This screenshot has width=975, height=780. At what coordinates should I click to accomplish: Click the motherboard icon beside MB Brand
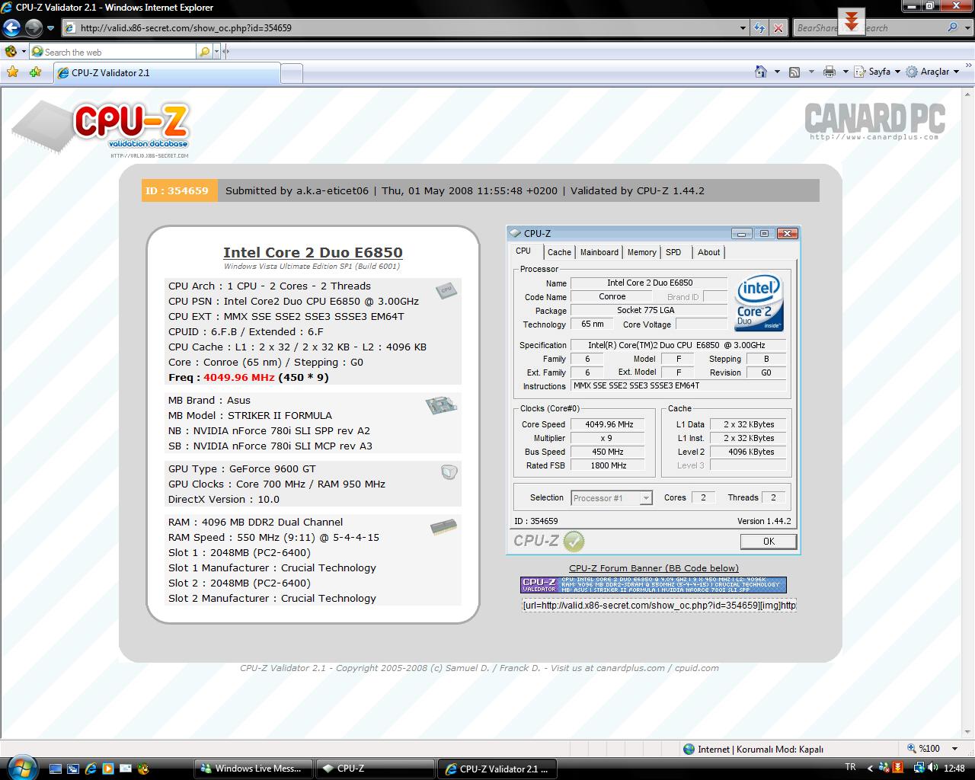(x=441, y=404)
